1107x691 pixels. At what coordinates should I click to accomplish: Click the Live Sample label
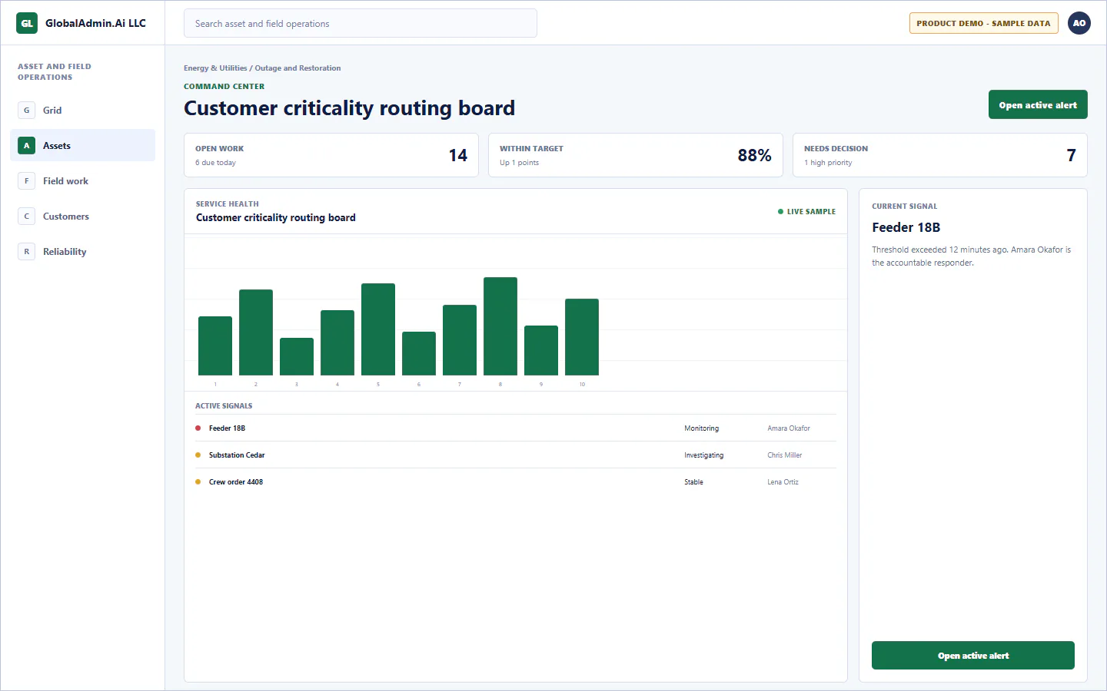[811, 212]
